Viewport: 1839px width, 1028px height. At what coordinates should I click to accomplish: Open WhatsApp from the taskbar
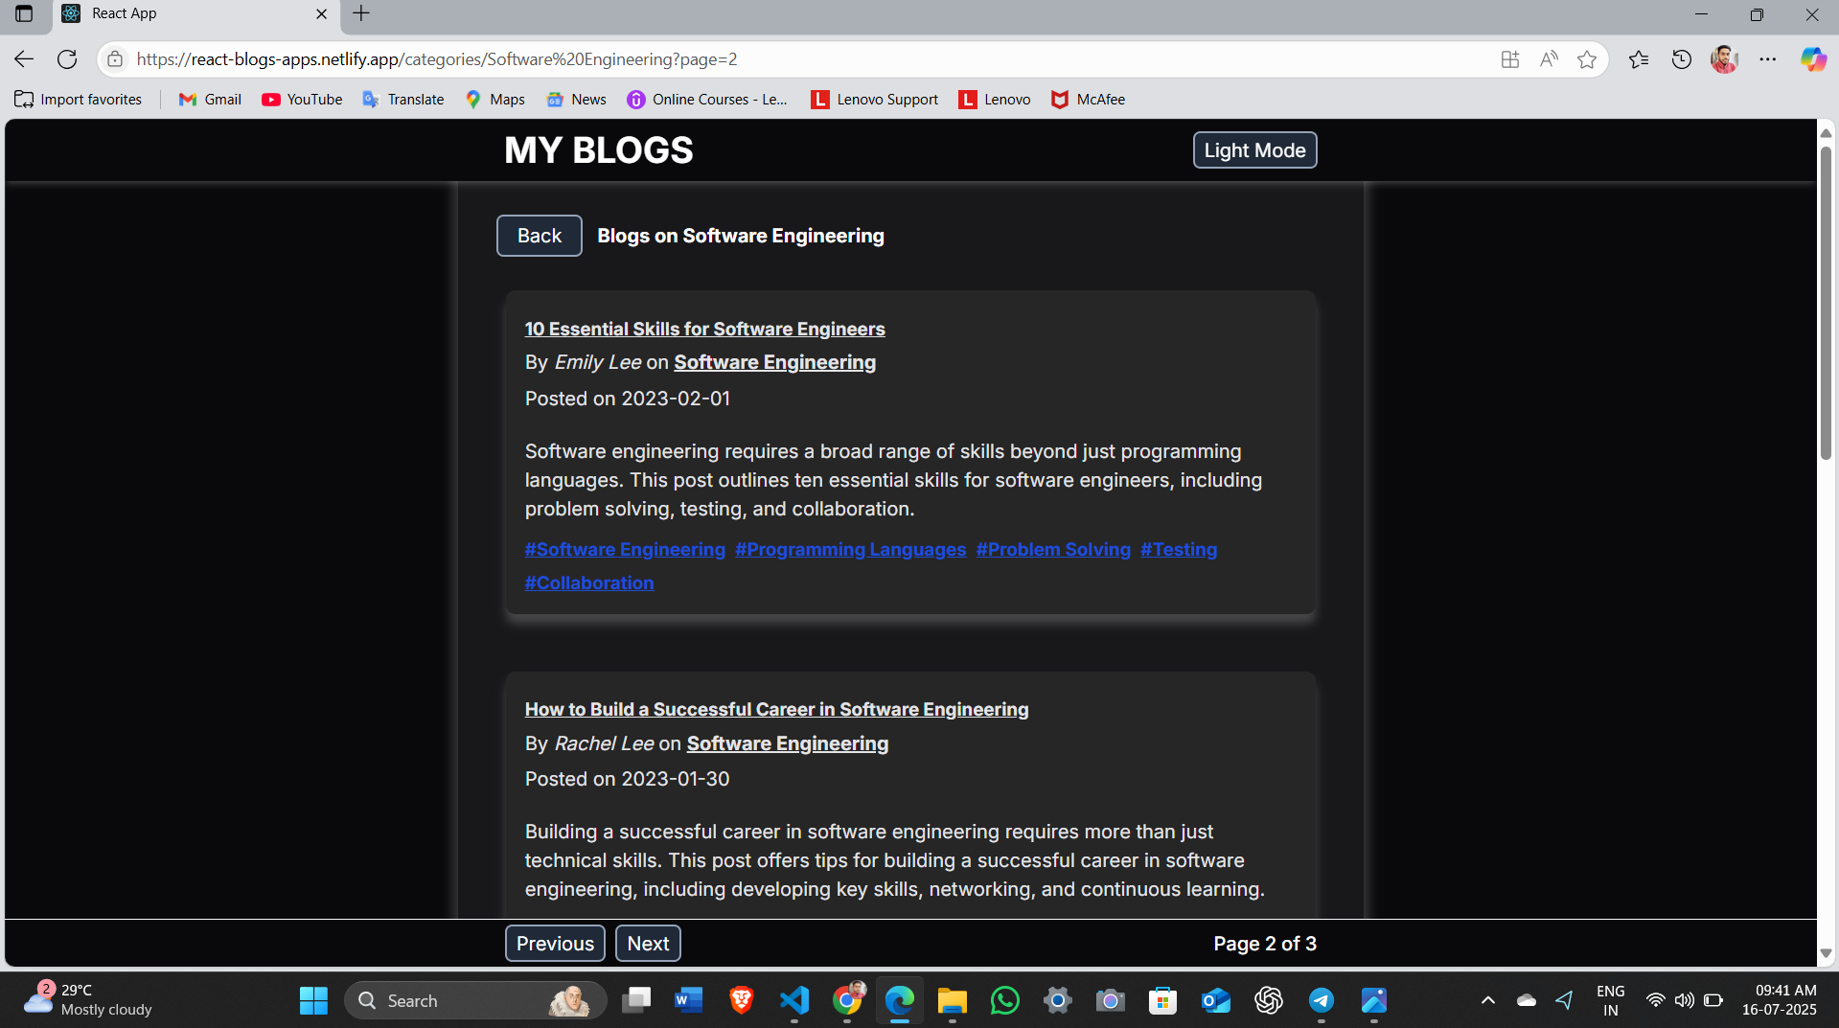[x=1004, y=1000]
